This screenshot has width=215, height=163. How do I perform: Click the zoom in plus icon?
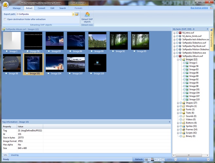click(208, 159)
